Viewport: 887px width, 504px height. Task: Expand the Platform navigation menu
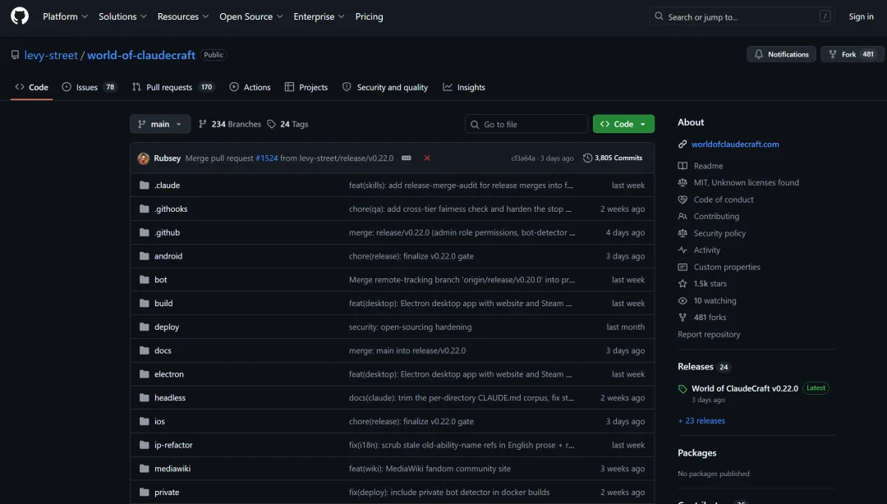(65, 16)
